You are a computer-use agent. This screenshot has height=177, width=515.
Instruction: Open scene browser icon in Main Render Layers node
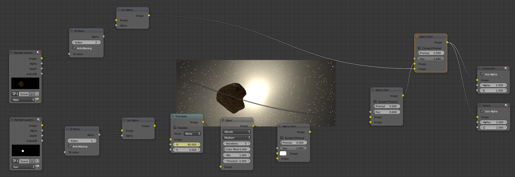[x=15, y=94]
